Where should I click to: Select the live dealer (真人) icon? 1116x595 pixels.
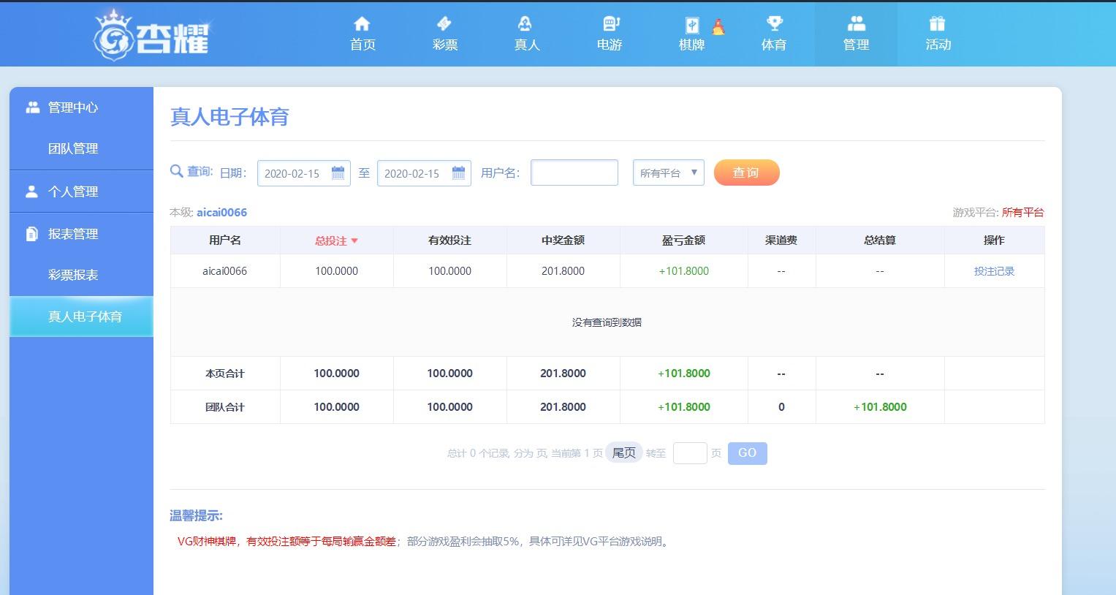coord(525,24)
